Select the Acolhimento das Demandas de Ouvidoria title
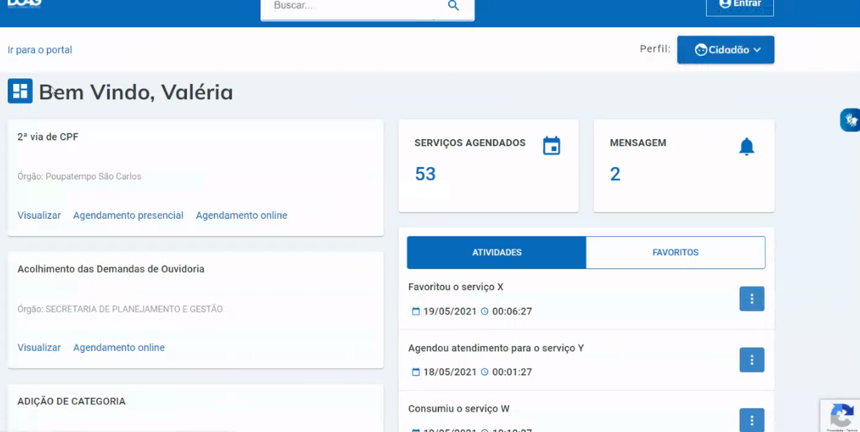The width and height of the screenshot is (860, 432). [x=111, y=269]
